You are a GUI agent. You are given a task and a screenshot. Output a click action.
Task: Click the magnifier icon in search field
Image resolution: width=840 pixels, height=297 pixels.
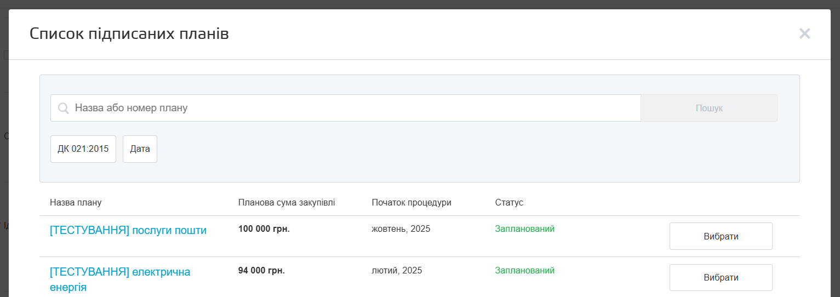pyautogui.click(x=64, y=108)
